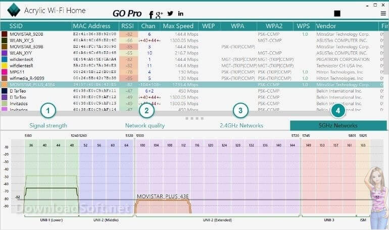Click channel 165 in ISM band
The width and height of the screenshot is (389, 230).
point(363,145)
